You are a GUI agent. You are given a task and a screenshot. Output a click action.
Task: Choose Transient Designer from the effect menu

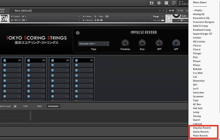click(204, 22)
